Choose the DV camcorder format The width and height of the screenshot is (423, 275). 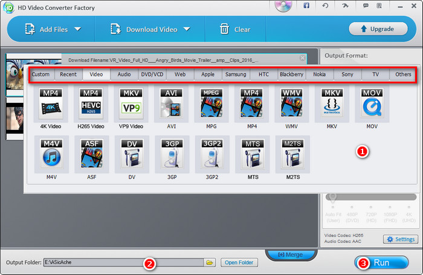click(132, 155)
